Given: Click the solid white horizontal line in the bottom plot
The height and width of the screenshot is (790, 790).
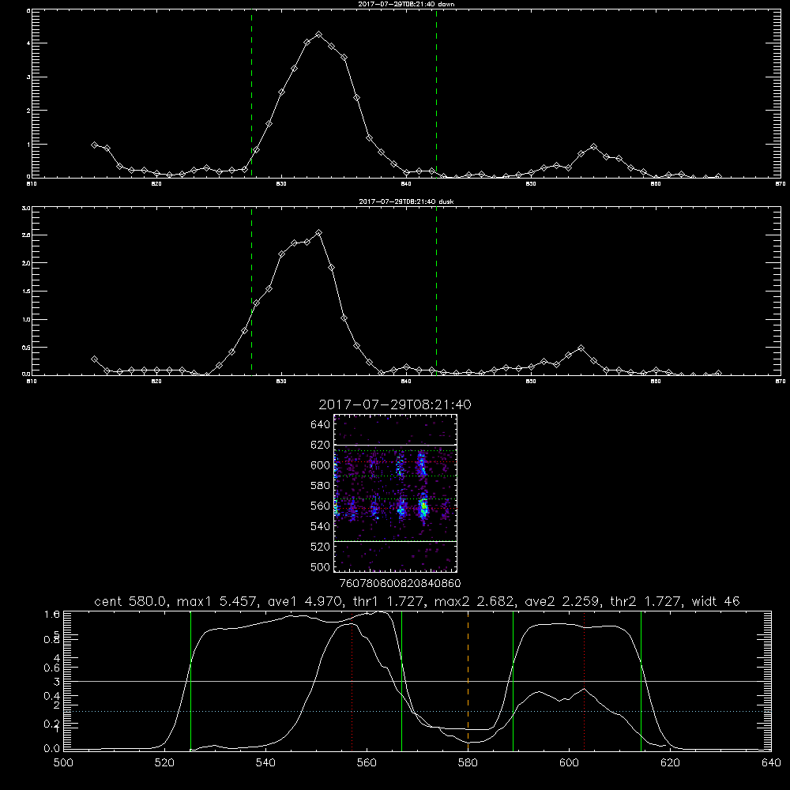Looking at the screenshot, I should click(x=417, y=681).
